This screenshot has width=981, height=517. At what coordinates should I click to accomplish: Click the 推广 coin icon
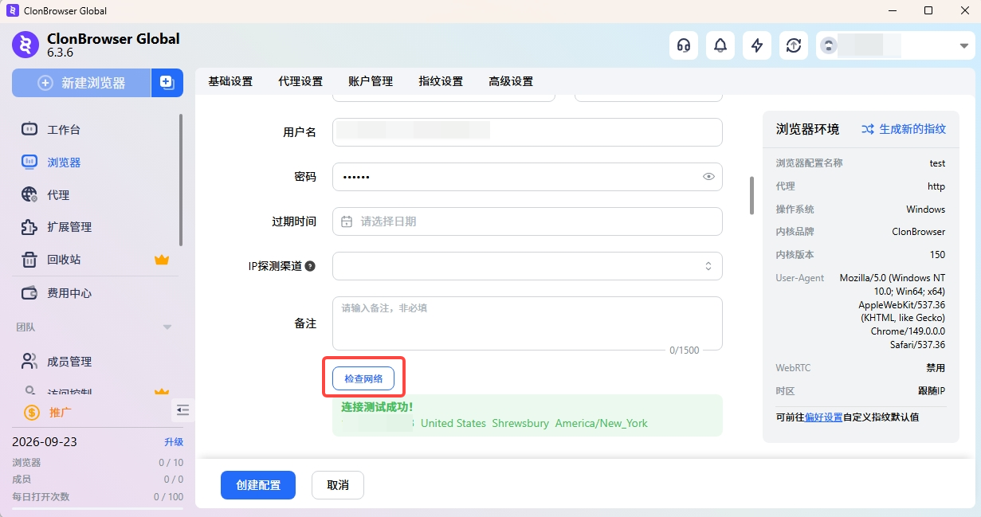pos(32,412)
